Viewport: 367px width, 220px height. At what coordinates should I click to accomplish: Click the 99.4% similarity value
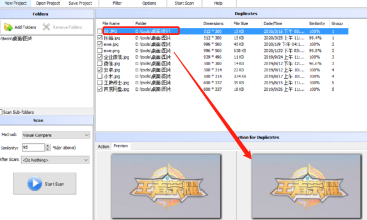click(315, 38)
